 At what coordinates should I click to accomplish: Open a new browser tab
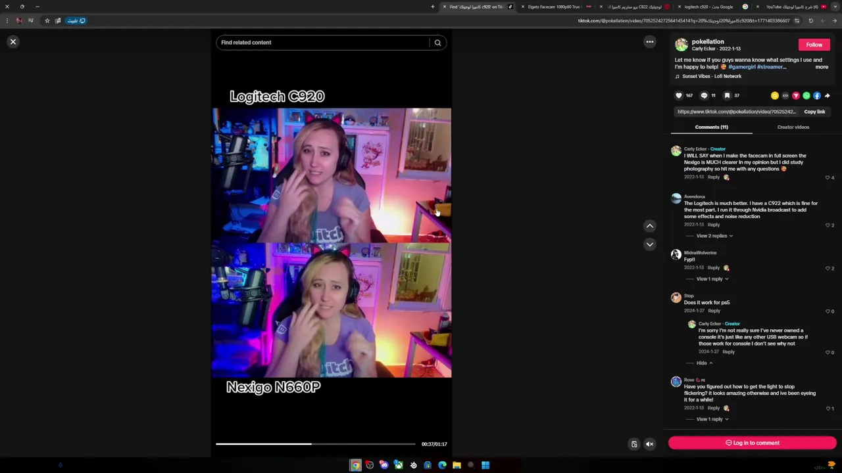[x=432, y=7]
